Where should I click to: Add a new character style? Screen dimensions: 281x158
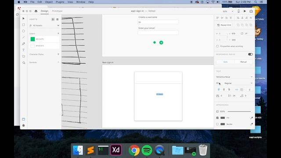tap(58, 54)
